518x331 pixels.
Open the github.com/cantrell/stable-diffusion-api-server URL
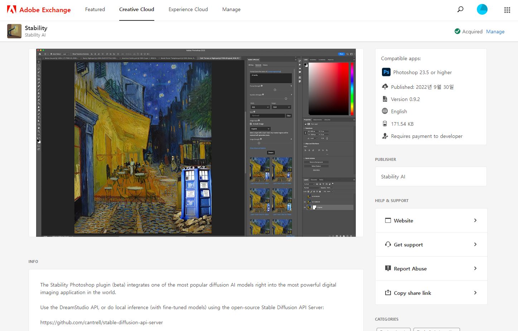(x=102, y=322)
